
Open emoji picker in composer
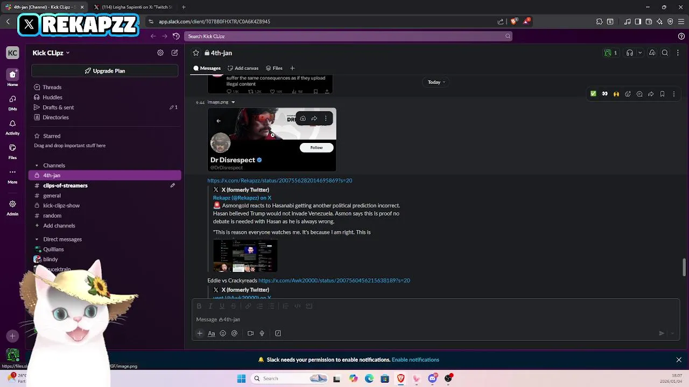tap(223, 333)
